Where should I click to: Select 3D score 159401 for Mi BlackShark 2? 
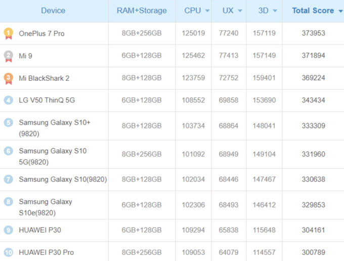pos(264,78)
